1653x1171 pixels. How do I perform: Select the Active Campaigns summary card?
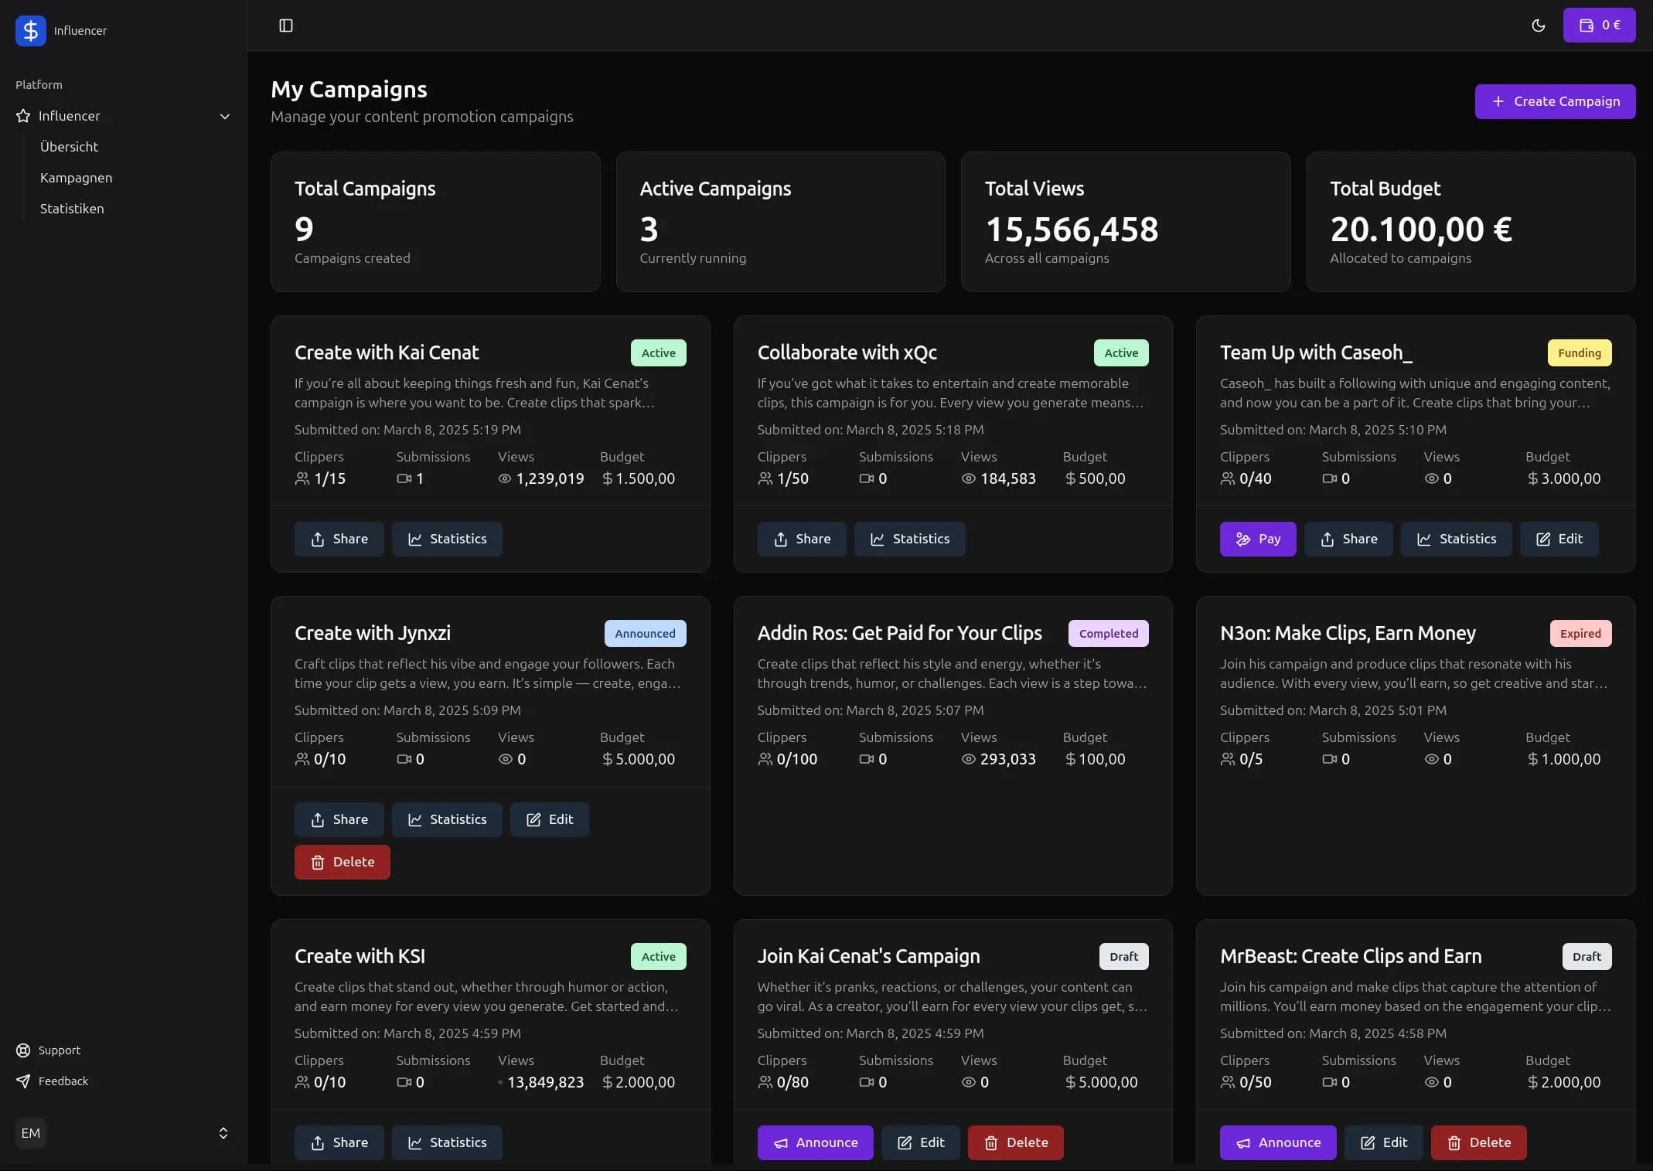pos(781,222)
